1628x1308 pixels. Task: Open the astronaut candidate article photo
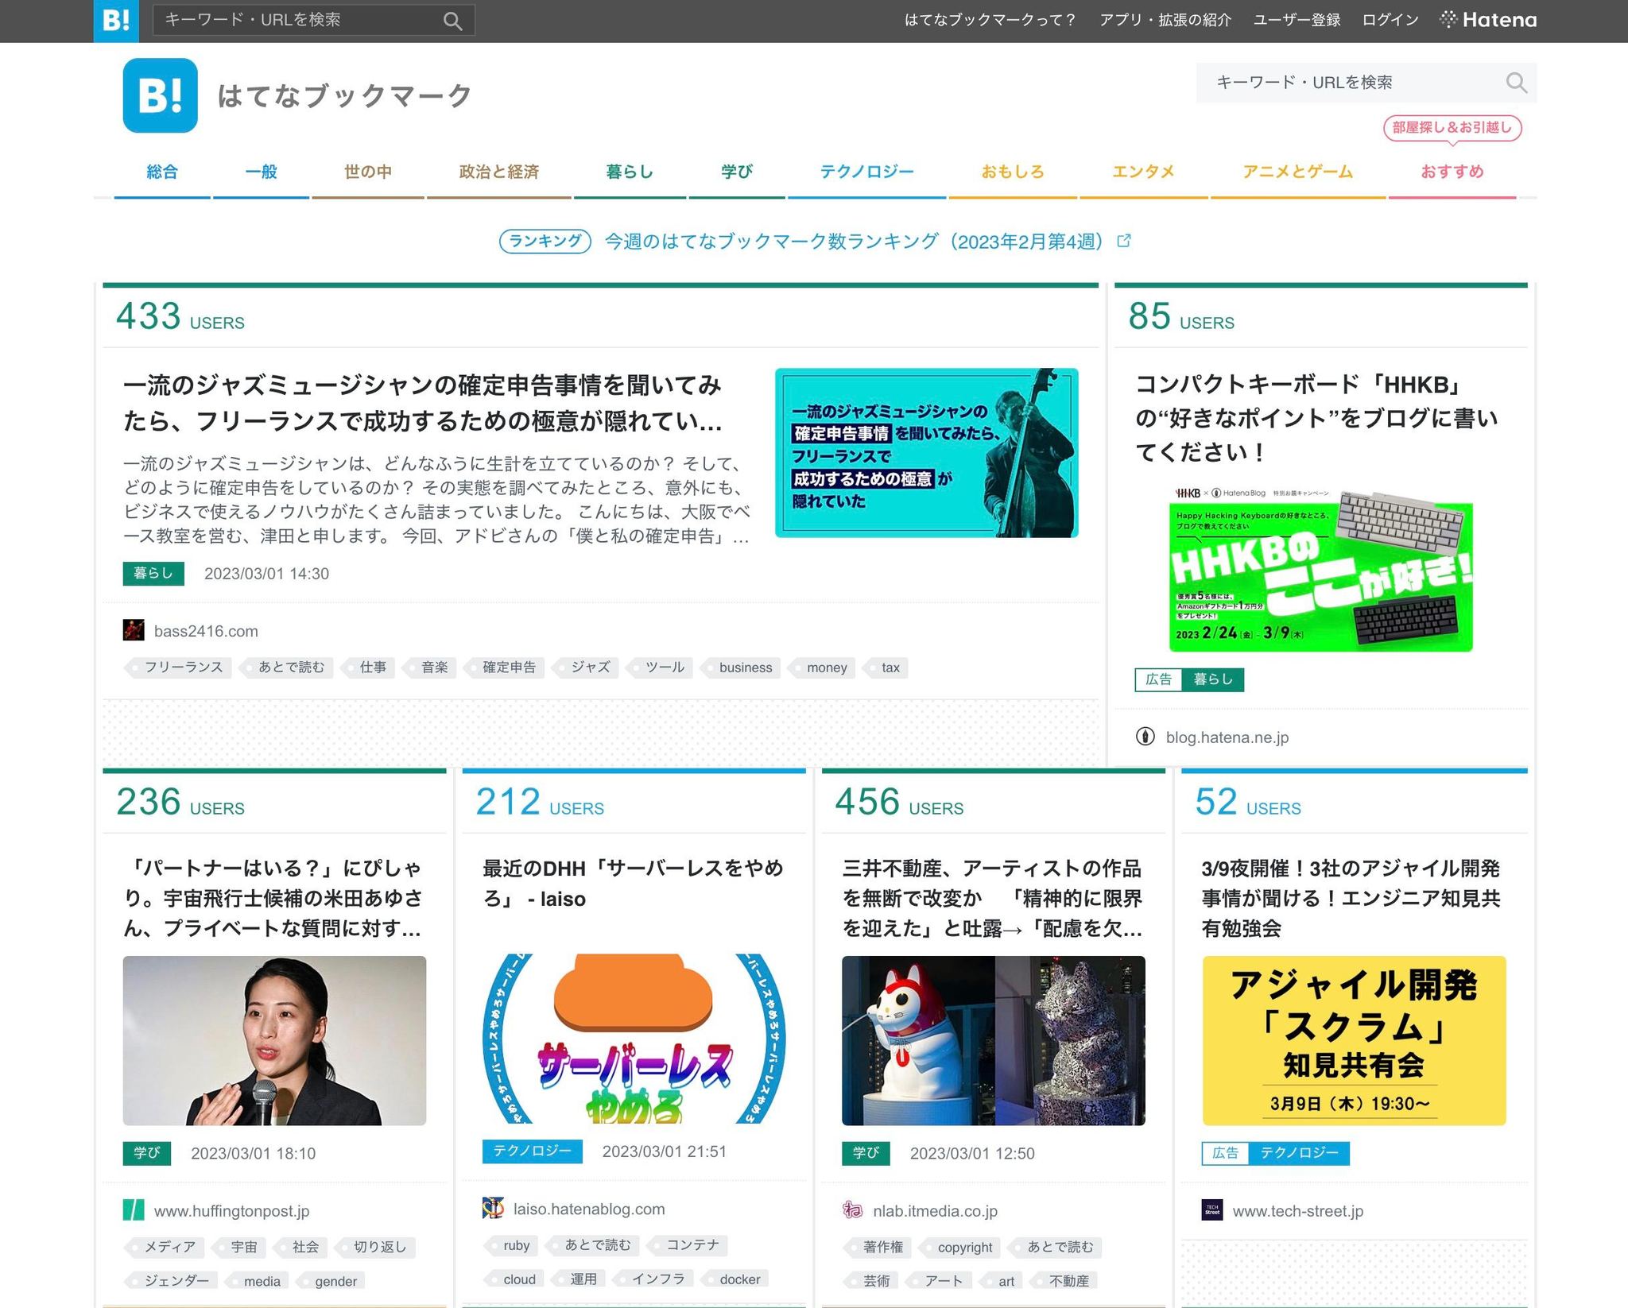pos(274,1040)
